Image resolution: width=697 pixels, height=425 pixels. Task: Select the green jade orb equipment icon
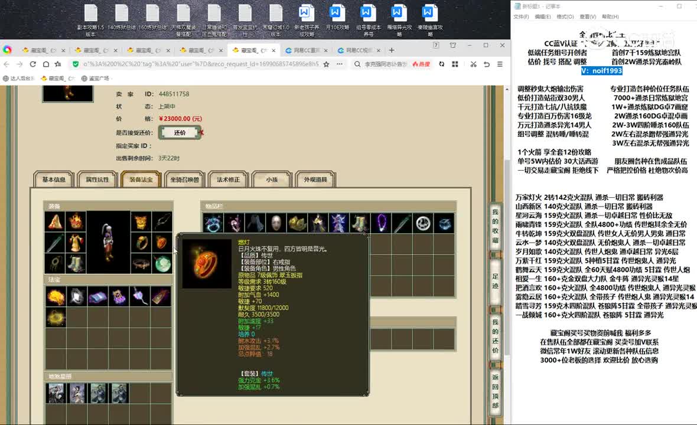coord(162,264)
